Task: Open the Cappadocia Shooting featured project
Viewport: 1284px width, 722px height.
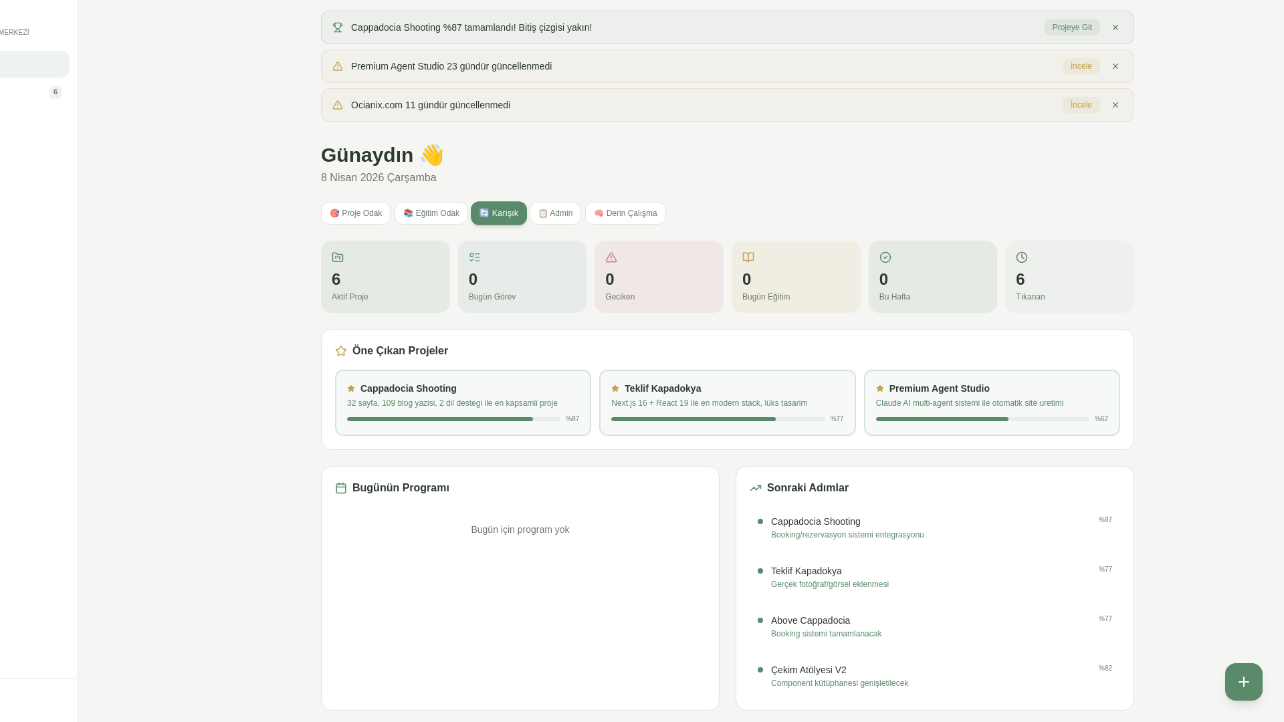Action: tap(463, 402)
